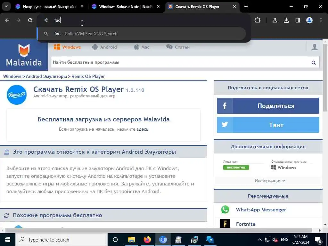The width and height of the screenshot is (328, 246).
Task: Click the Malavida logo
Action: point(24,55)
